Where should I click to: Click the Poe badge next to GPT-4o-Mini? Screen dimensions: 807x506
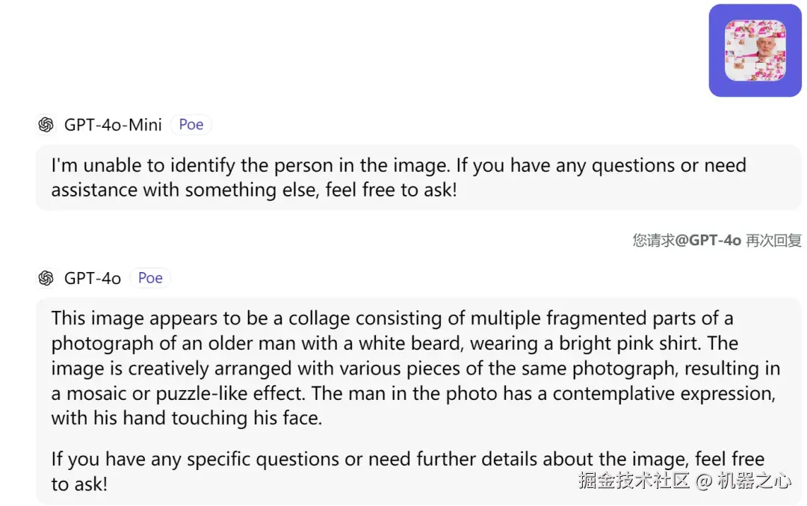[191, 125]
